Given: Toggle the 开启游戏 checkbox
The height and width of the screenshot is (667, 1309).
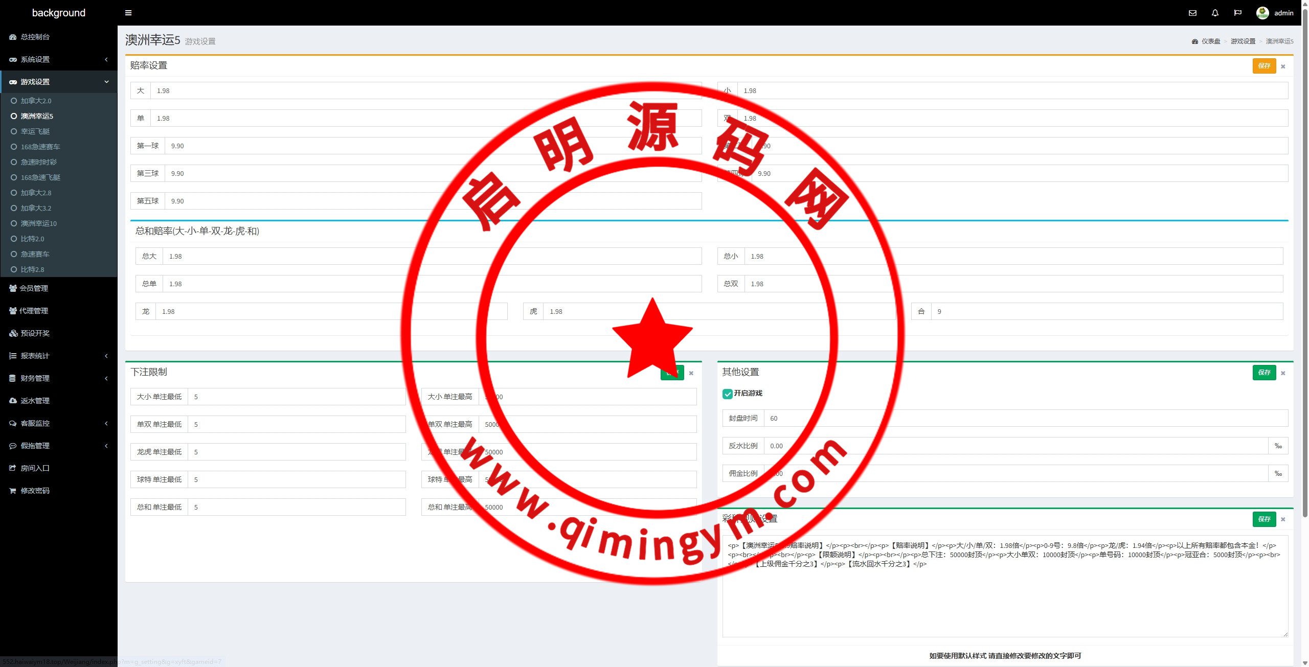Looking at the screenshot, I should [x=727, y=394].
